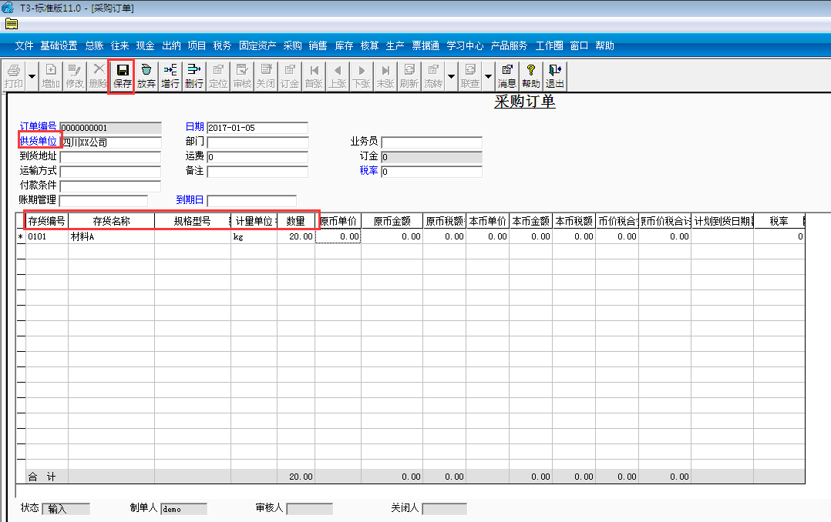Click the 帮助 (Help) toolbar icon
The image size is (831, 522).
click(530, 76)
